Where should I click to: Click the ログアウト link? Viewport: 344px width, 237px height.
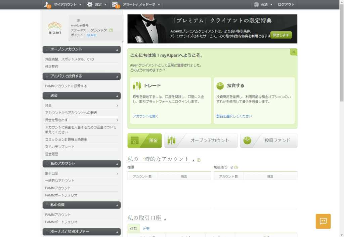pos(286,5)
